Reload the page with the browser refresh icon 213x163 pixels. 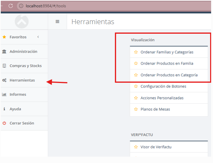11,6
